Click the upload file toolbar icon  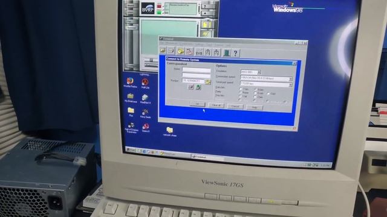point(208,52)
